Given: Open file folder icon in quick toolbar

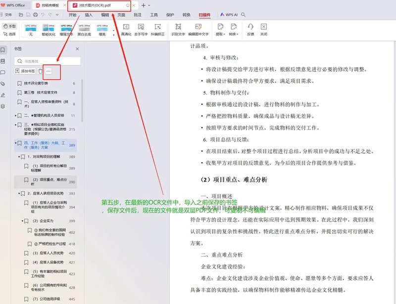Looking at the screenshot, I should click(x=21, y=15).
